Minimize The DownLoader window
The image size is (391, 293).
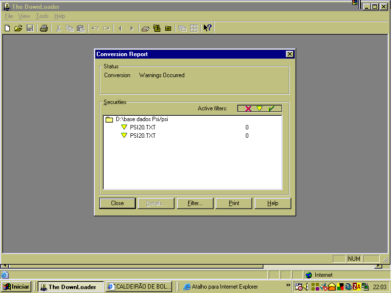click(x=366, y=7)
